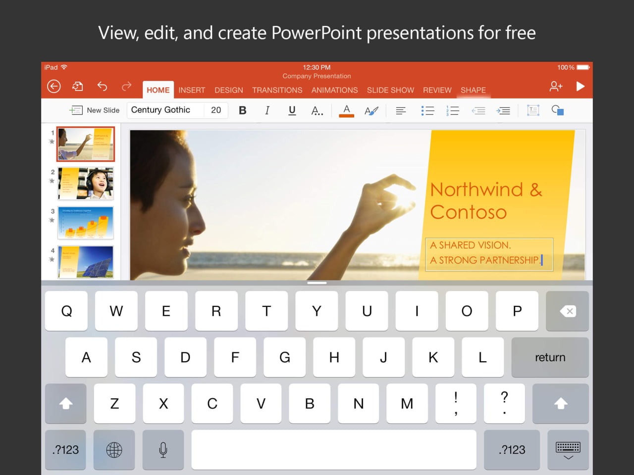Increase indent of selected text
The height and width of the screenshot is (475, 634).
tap(503, 110)
